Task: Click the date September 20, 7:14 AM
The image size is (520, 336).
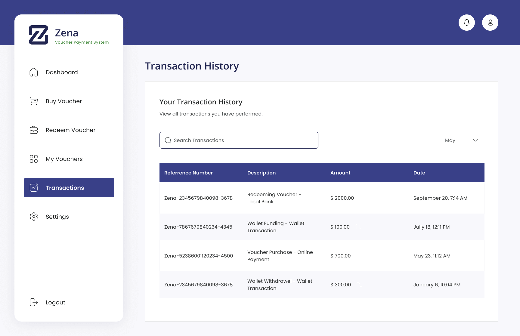Action: tap(440, 198)
